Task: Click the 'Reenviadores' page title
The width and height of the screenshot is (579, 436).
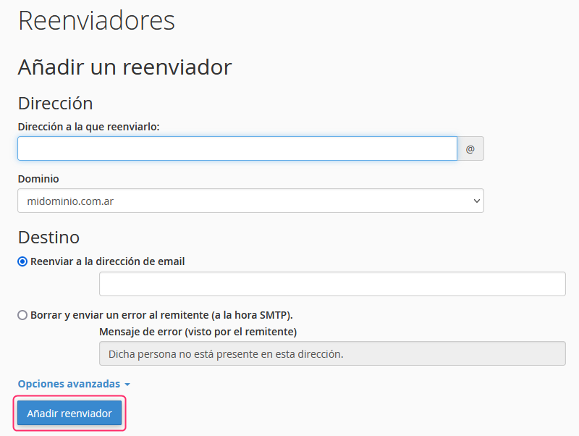Action: pos(96,20)
